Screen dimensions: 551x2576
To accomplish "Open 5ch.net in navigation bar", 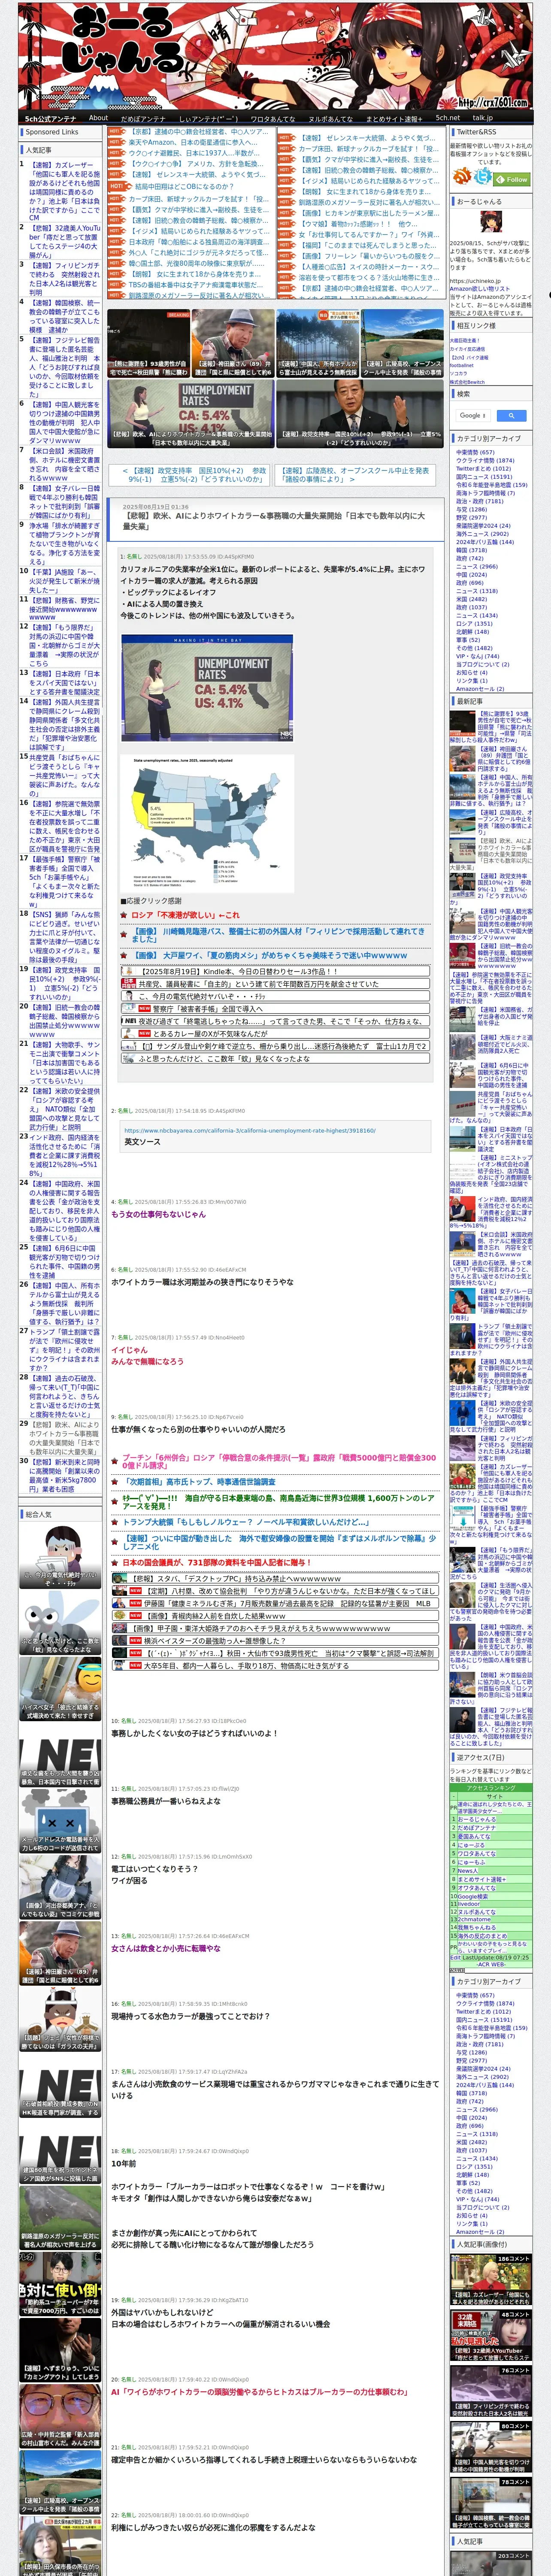I will 447,118.
